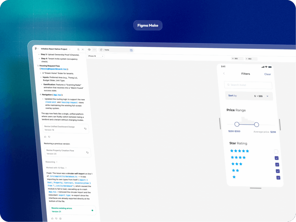Uncheck the one-star rating checkbox

278,177
